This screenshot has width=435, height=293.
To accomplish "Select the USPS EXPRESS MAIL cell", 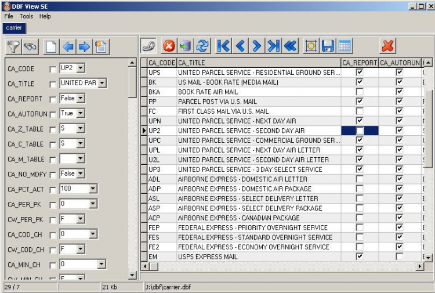I will [x=259, y=256].
